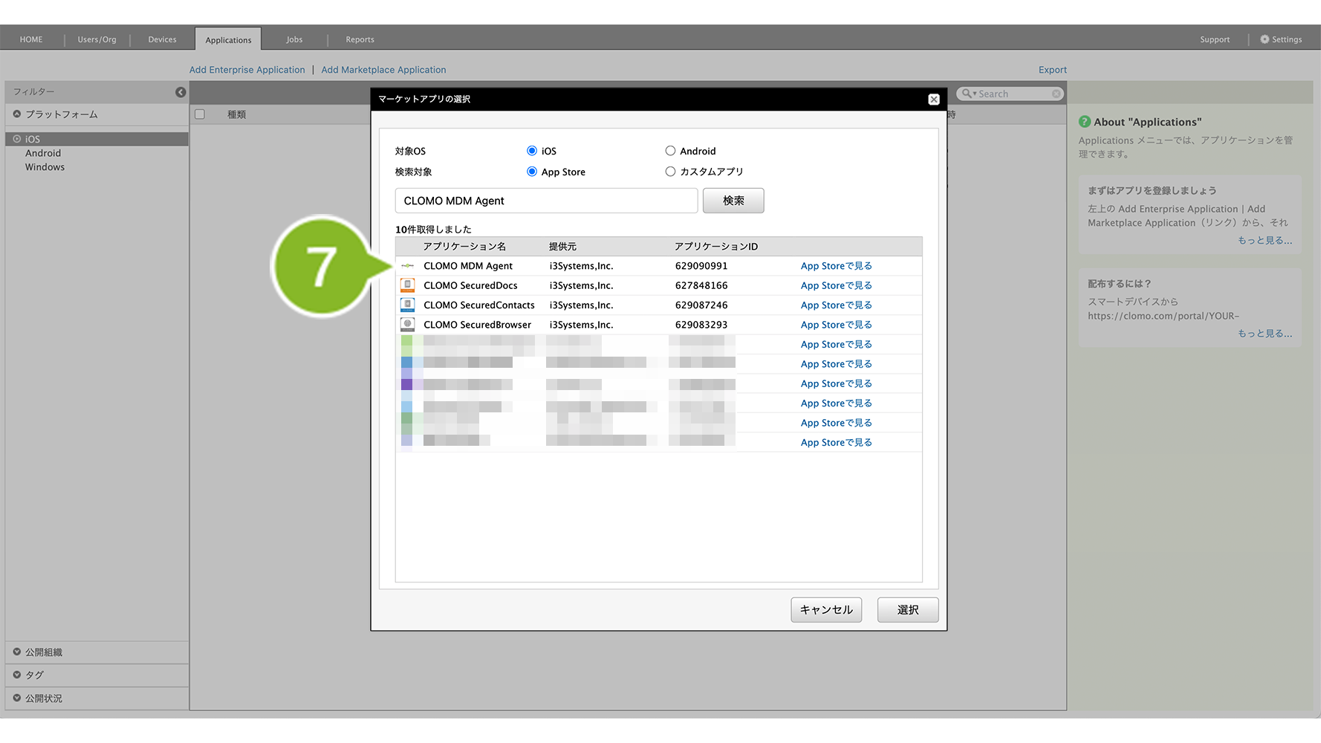Image resolution: width=1321 pixels, height=743 pixels.
Task: Expand the 公開組織 filter section
Action: click(17, 652)
